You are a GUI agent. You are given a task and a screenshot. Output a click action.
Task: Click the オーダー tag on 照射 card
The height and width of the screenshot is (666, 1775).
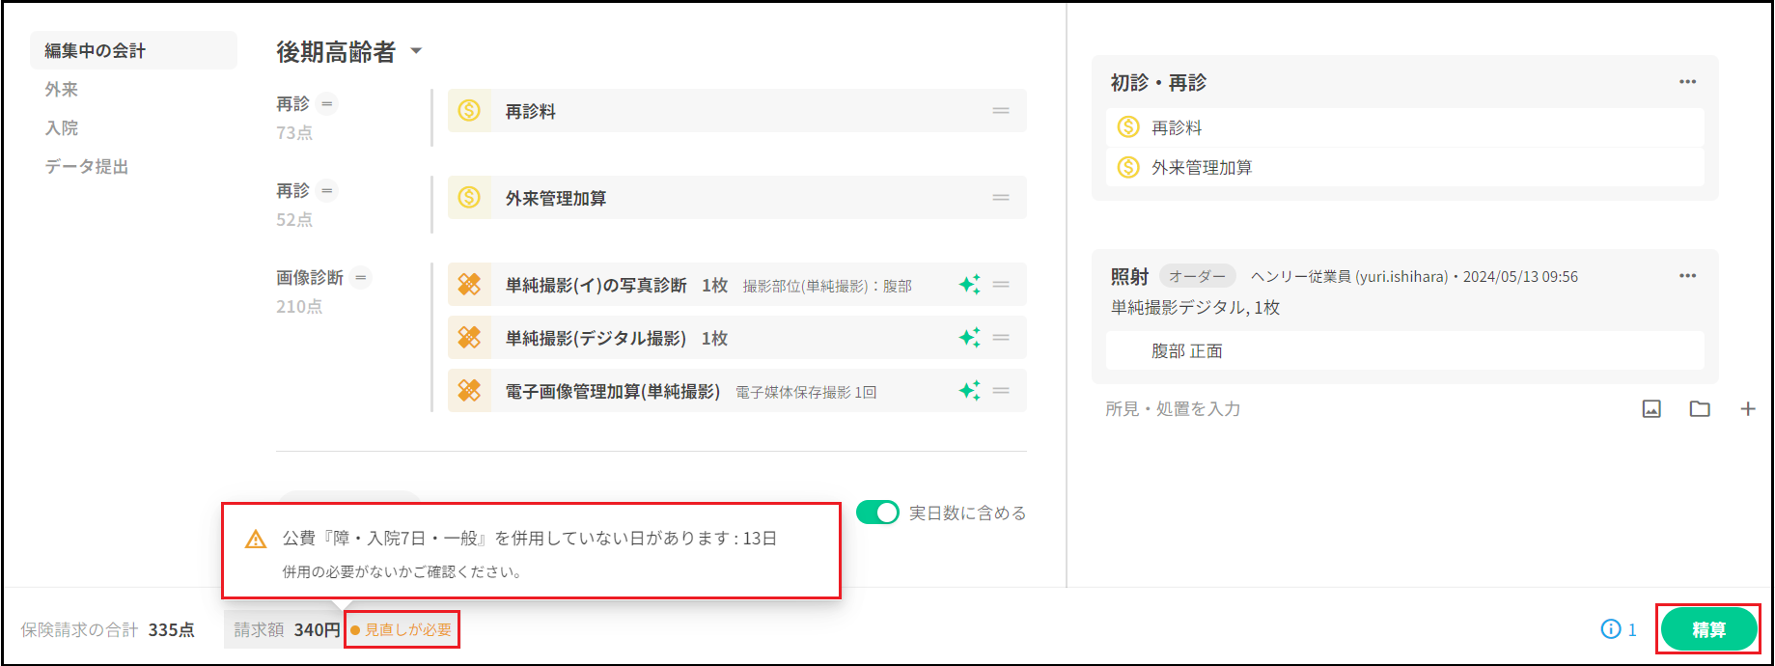(x=1197, y=276)
